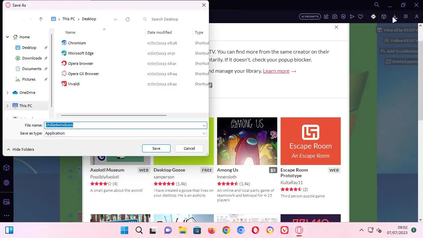Go up one folder level arrow
This screenshot has height=238, width=423.
[x=41, y=19]
